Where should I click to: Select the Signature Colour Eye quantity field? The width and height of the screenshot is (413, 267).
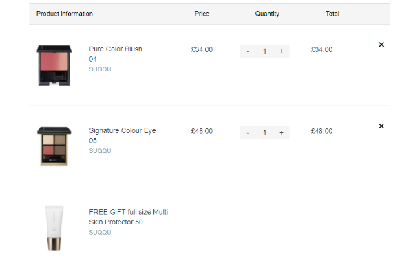pyautogui.click(x=264, y=132)
